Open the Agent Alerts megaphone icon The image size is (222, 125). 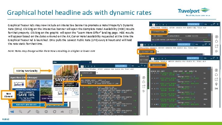tap(12, 112)
